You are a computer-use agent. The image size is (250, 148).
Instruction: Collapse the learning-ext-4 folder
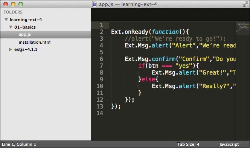pos(6,20)
